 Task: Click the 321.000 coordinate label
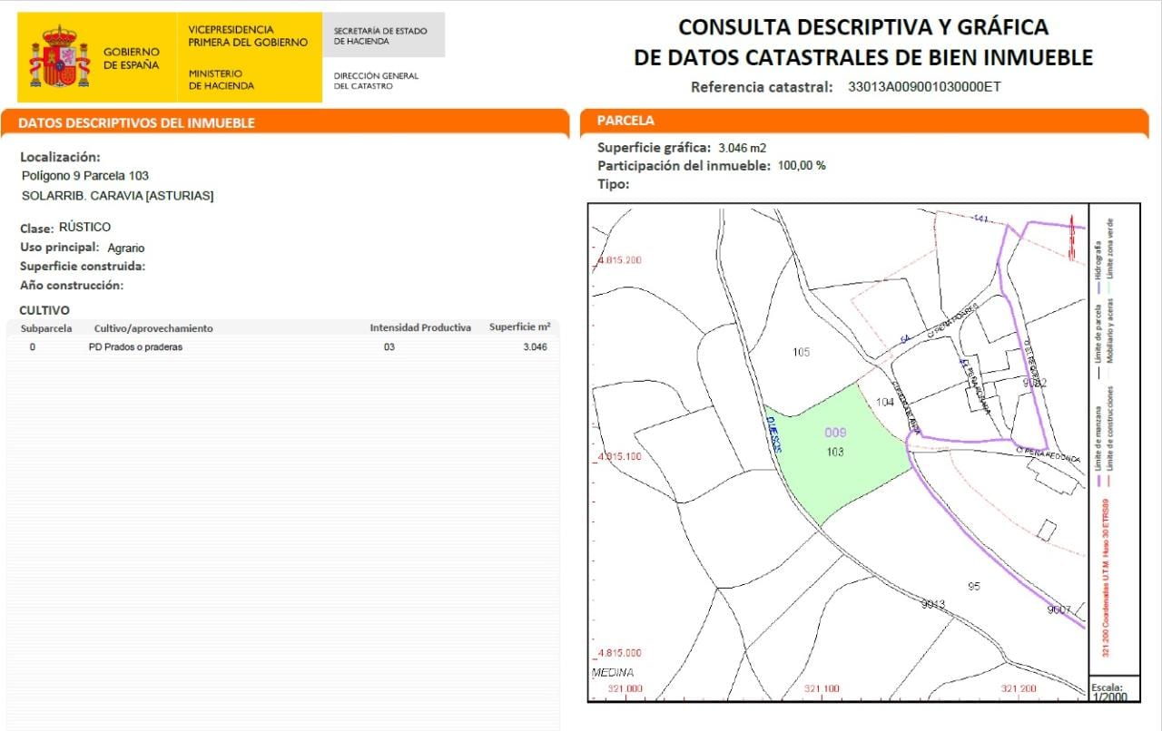(625, 689)
